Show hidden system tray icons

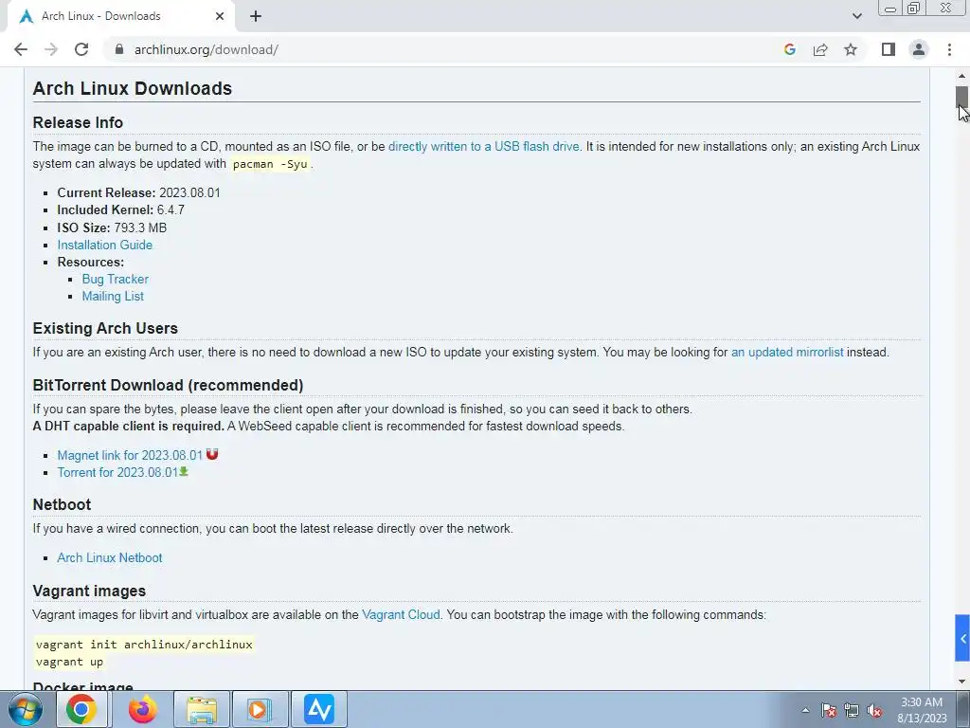(805, 710)
